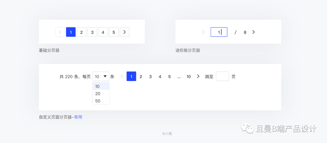327x143 pixels.
Task: Go to page 3 in basic bordered pager
Action: (x=92, y=32)
